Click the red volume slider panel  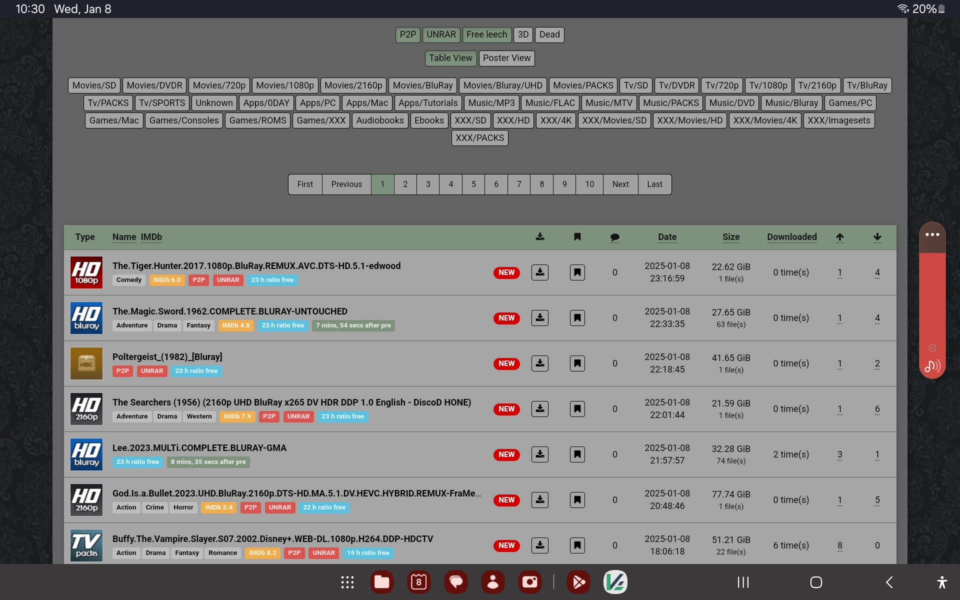(x=932, y=300)
